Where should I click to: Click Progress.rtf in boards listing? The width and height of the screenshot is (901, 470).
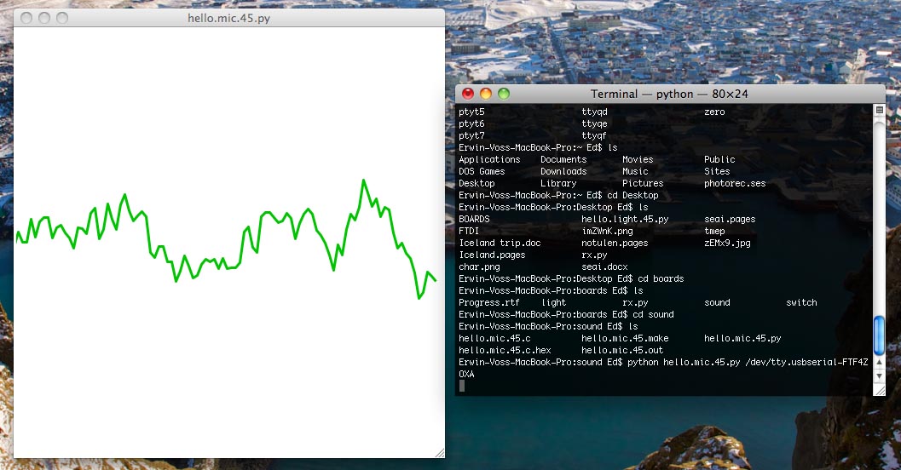[489, 303]
